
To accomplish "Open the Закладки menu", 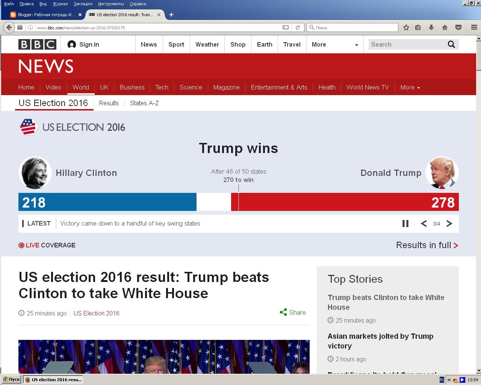I will [x=83, y=4].
